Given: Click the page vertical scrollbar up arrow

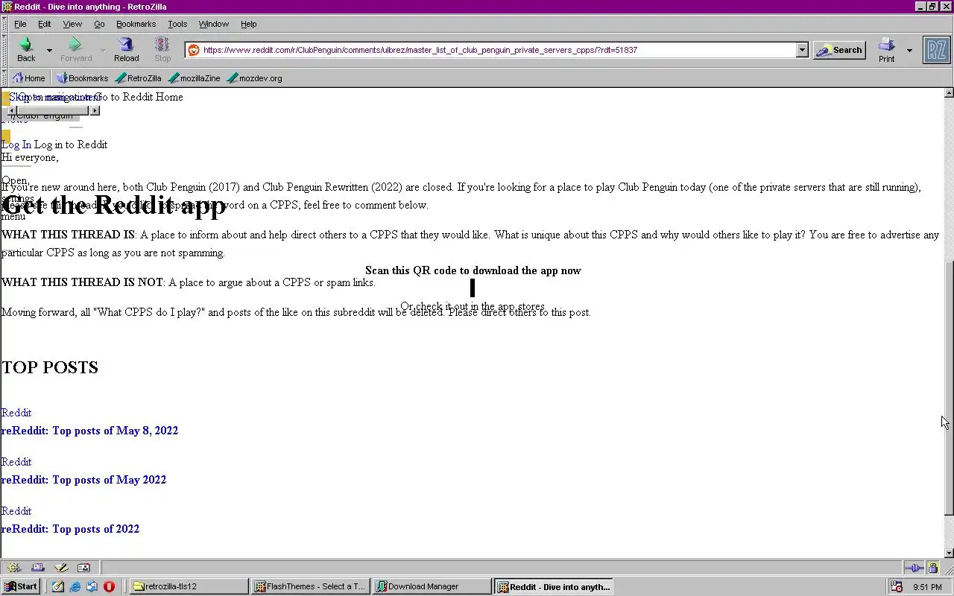Looking at the screenshot, I should click(x=949, y=93).
